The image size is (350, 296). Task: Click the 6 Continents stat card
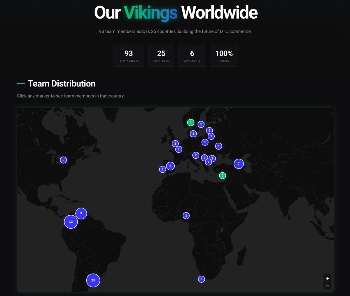coord(192,56)
